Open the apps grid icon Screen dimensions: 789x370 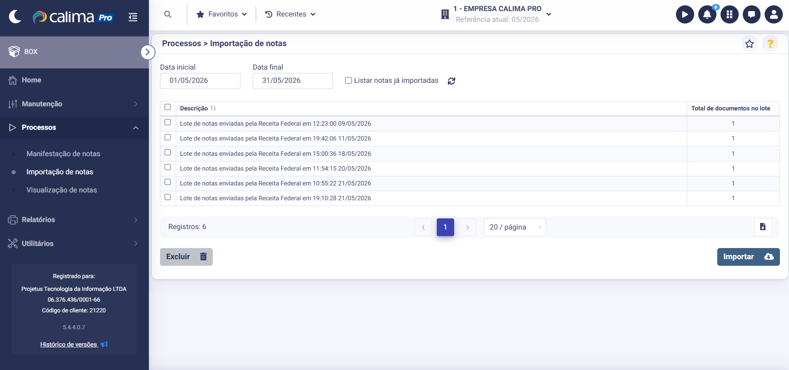pyautogui.click(x=729, y=14)
